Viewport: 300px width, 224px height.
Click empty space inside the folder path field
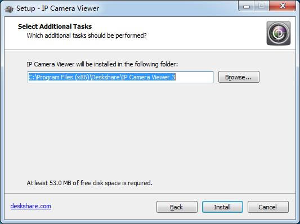coord(194,77)
